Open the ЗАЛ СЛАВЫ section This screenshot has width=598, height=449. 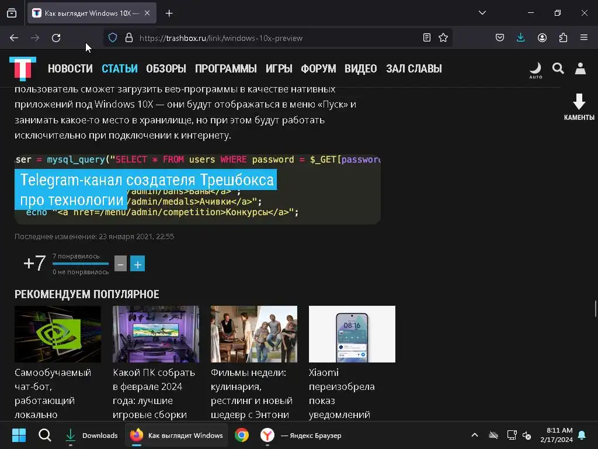pos(414,69)
